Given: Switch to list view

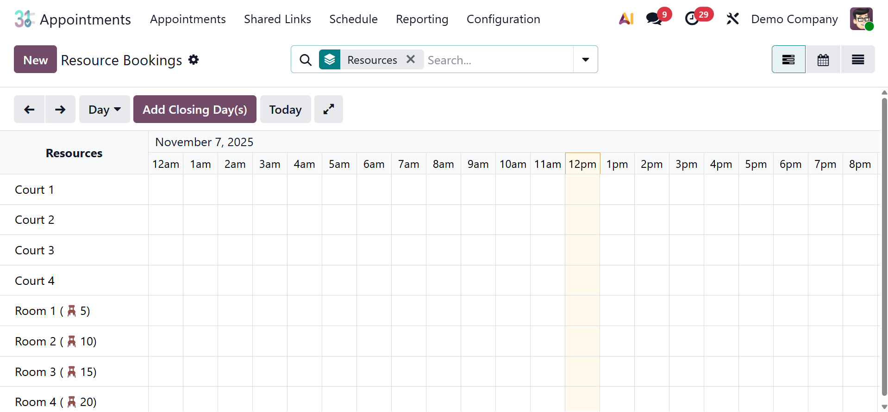Looking at the screenshot, I should [858, 60].
